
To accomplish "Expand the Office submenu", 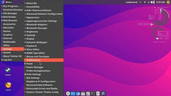I will pyautogui.click(x=12, y=46).
